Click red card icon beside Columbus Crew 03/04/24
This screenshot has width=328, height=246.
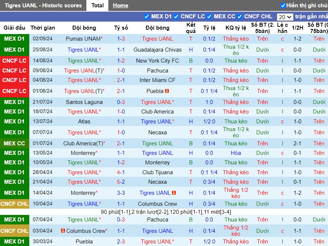63,231
